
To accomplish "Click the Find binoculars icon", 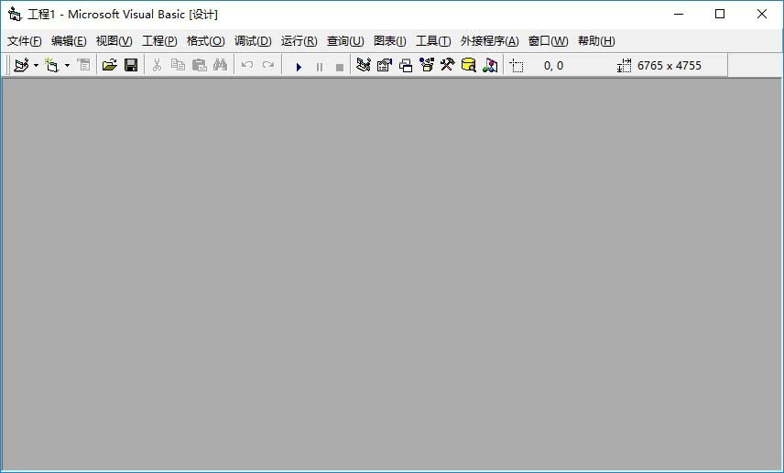I will [x=220, y=66].
